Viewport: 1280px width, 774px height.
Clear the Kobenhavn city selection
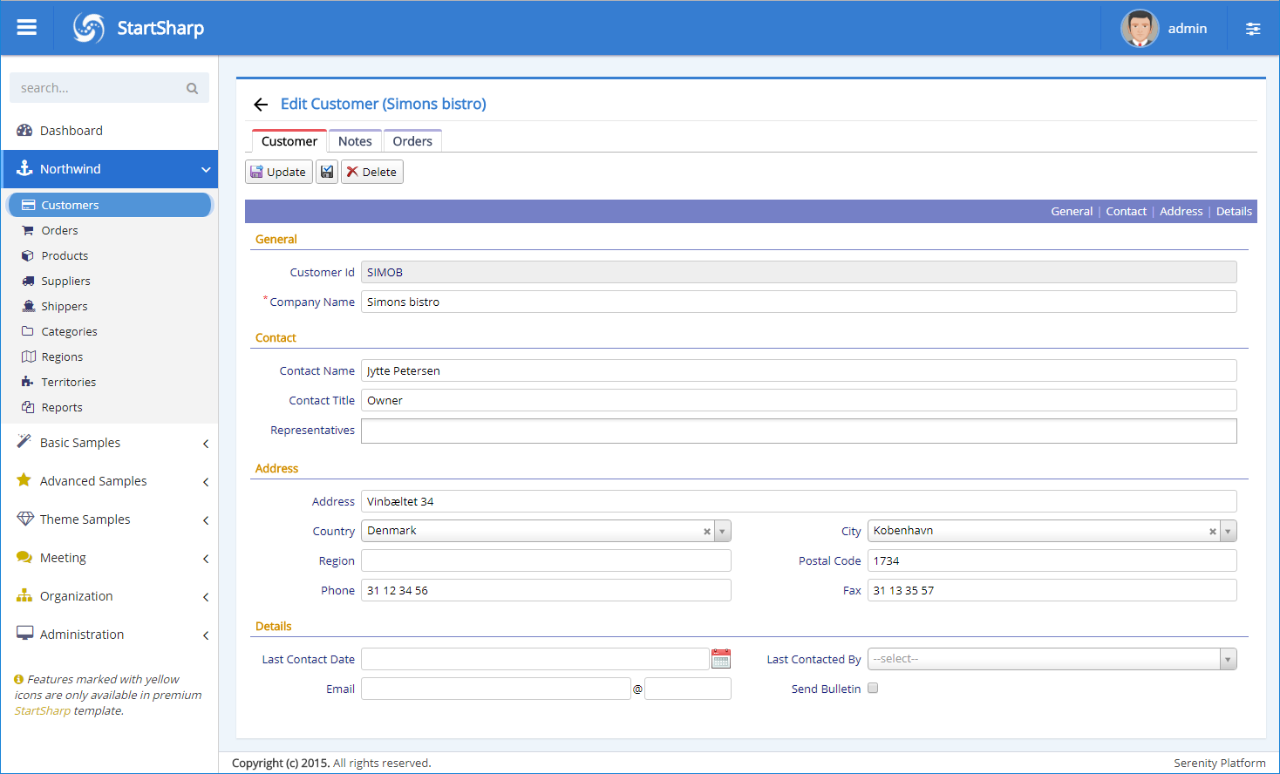coord(1212,532)
